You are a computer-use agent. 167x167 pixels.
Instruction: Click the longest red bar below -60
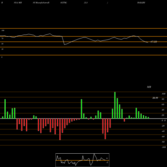coord(60,129)
